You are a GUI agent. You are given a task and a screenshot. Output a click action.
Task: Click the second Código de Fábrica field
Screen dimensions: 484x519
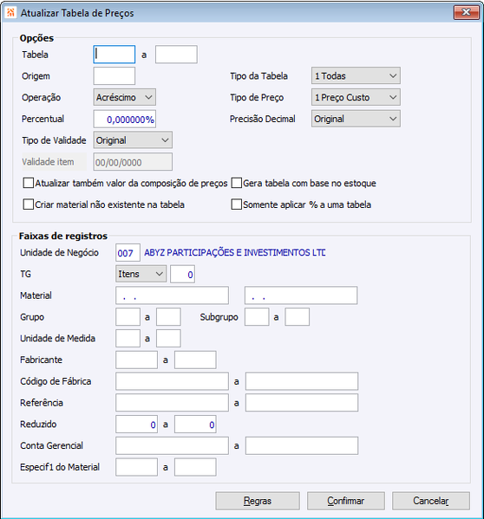pos(302,381)
